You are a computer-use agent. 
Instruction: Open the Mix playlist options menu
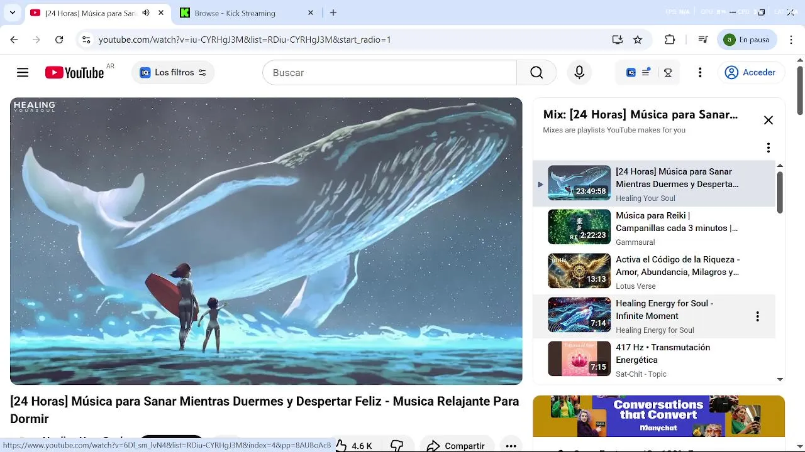click(x=769, y=148)
